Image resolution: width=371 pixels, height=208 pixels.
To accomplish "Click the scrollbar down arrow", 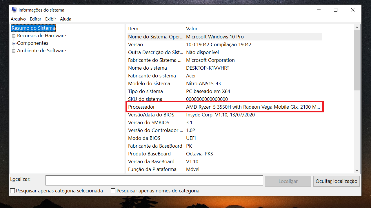I will [x=357, y=170].
